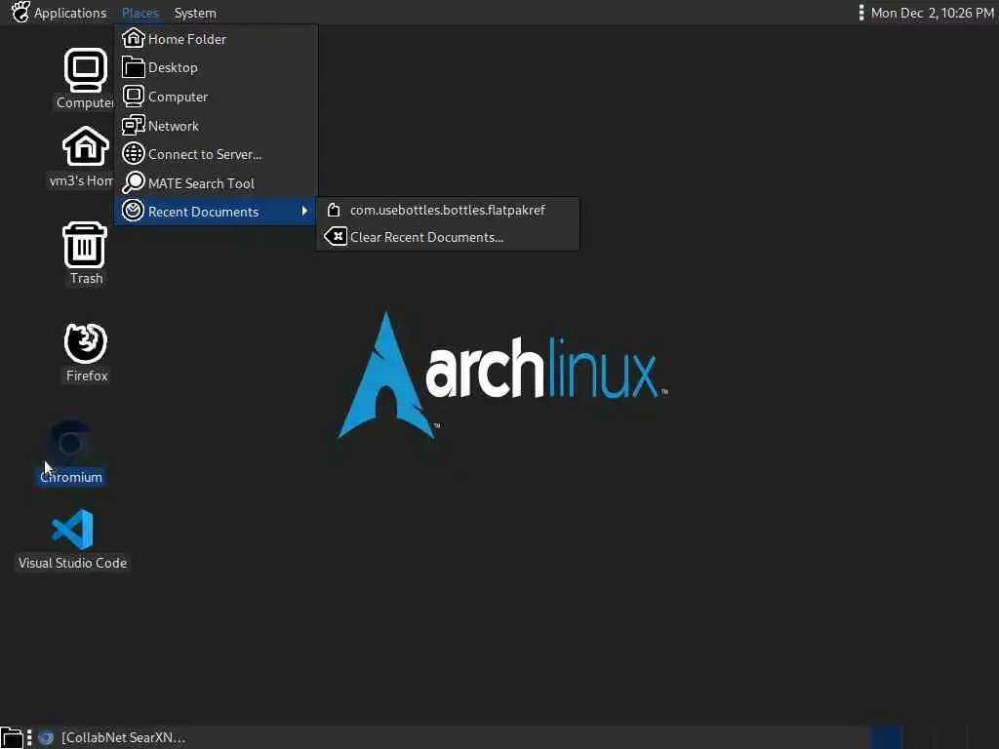Select the Firefox desktop icon
Image resolution: width=999 pixels, height=749 pixels.
point(86,342)
